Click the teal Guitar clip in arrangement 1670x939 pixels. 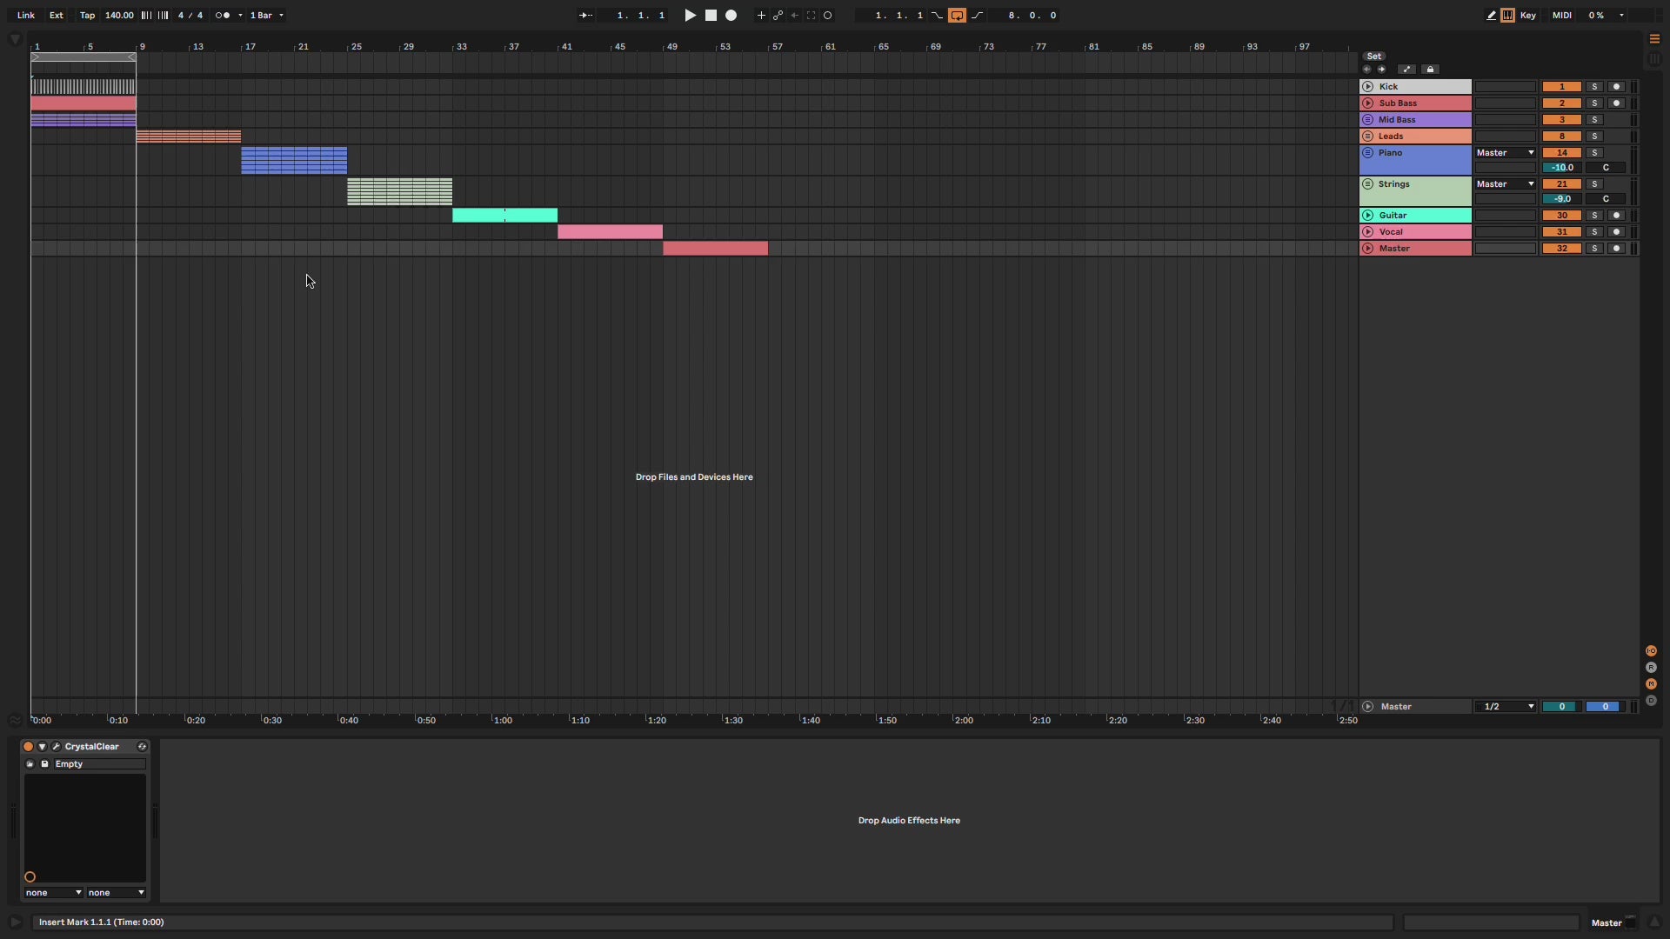504,216
